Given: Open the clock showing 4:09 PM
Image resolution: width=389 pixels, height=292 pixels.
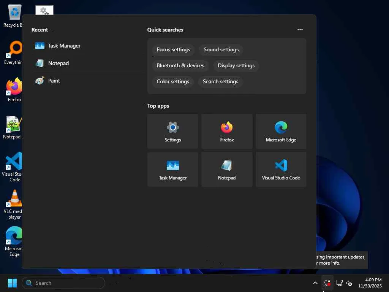Looking at the screenshot, I should tap(370, 283).
